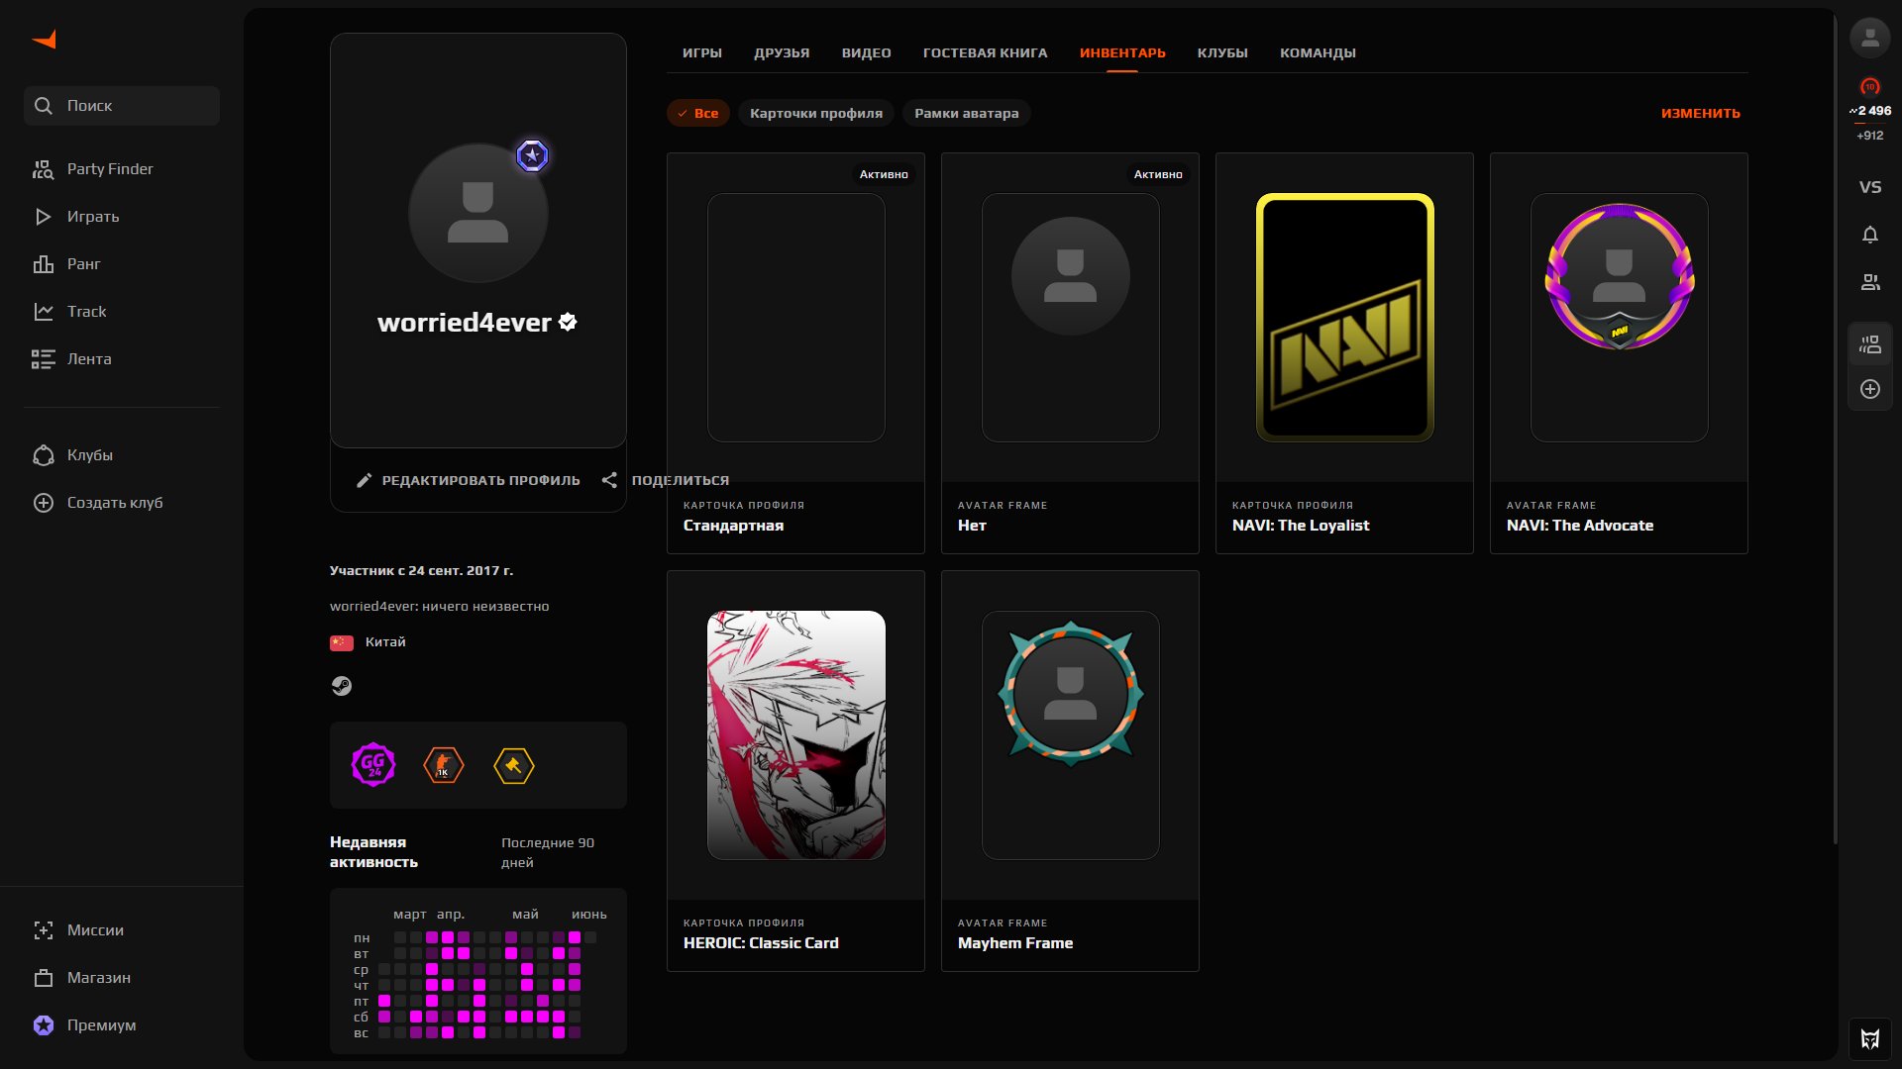This screenshot has width=1902, height=1069.
Task: Select HEROIC: Classic Card
Action: (795, 771)
